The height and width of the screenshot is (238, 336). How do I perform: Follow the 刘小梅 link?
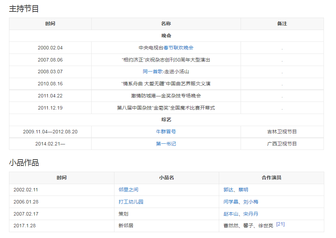[251, 202]
